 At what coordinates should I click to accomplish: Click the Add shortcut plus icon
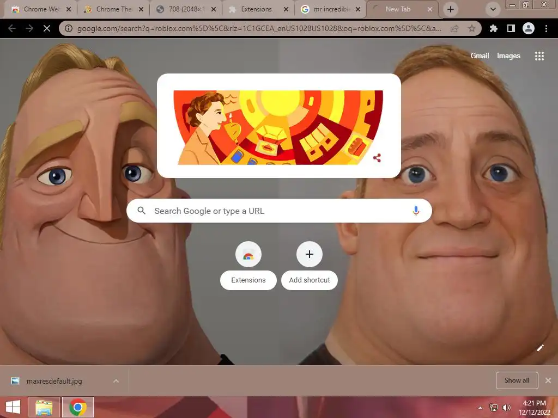[x=310, y=255]
